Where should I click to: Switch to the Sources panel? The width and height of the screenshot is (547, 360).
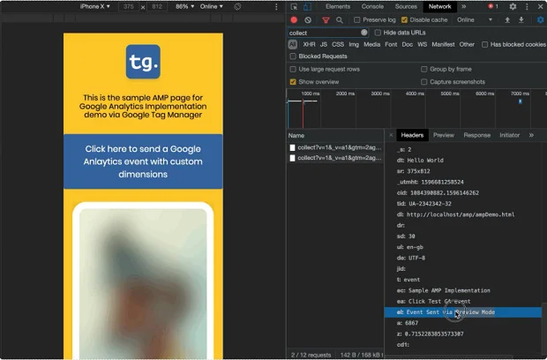click(x=406, y=7)
